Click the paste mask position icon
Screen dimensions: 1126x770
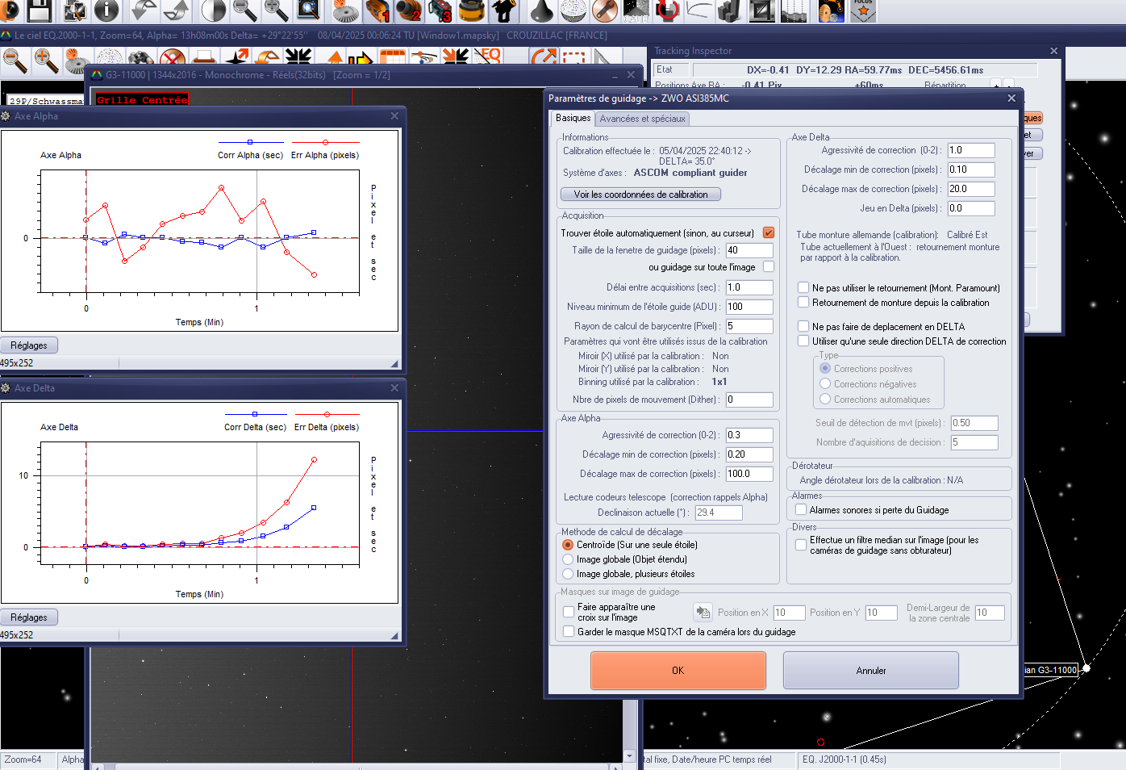coord(703,613)
